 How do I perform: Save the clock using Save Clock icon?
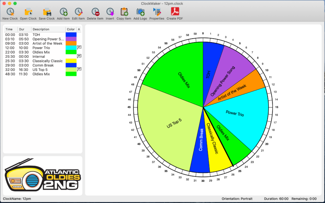pyautogui.click(x=47, y=12)
